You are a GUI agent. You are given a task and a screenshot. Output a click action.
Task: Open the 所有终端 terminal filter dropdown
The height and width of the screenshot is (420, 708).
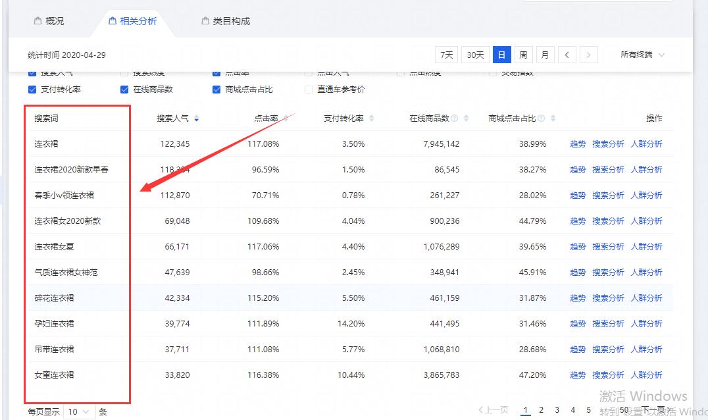[642, 55]
